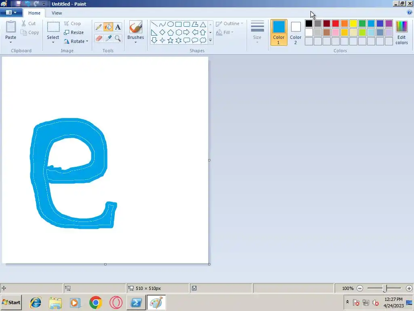414x311 pixels.
Task: Click the zoom in plus button
Action: (409, 288)
